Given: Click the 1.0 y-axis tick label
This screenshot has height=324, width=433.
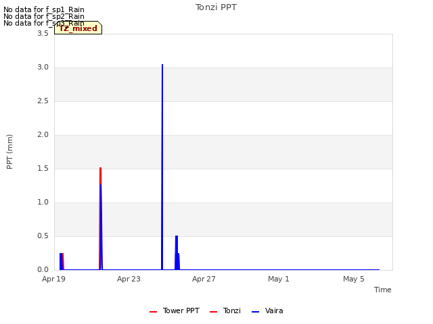Looking at the screenshot, I should [43, 202].
